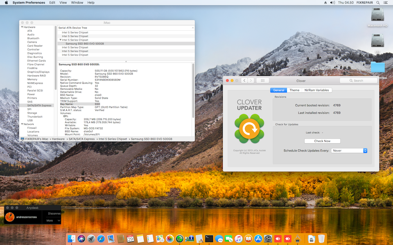Click the sidebar vertical scrollbar in iMac window
This screenshot has height=245, width=393.
55,58
